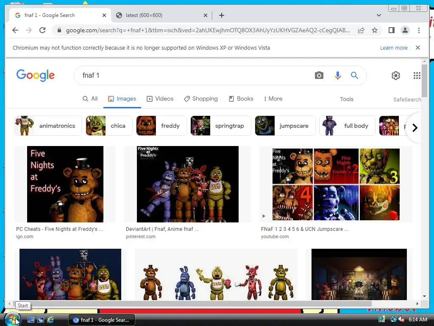Open the ign.com source link
Image resolution: width=434 pixels, height=326 pixels.
[x=25, y=236]
